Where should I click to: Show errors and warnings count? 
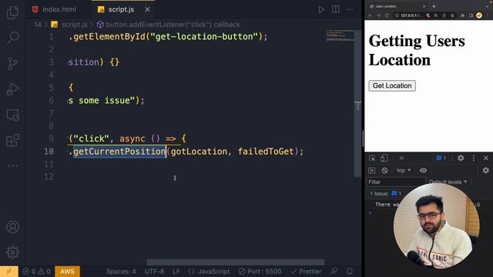(36, 272)
